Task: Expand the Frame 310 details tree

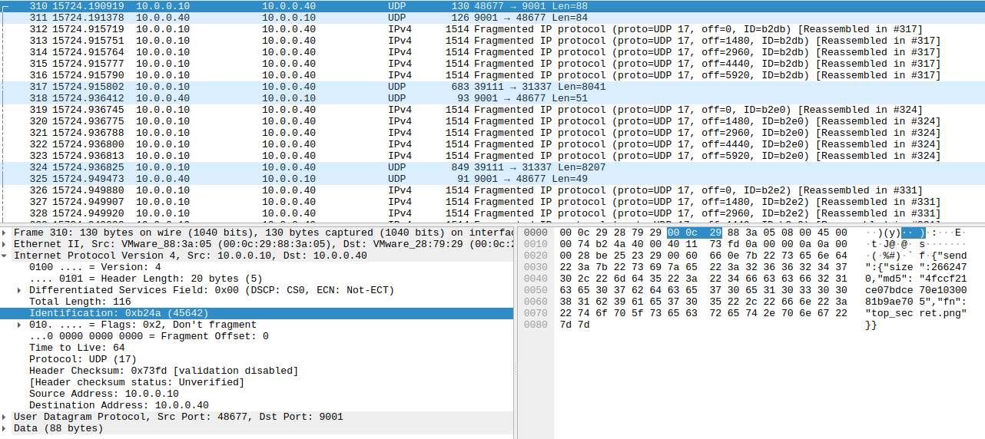Action: click(x=6, y=233)
